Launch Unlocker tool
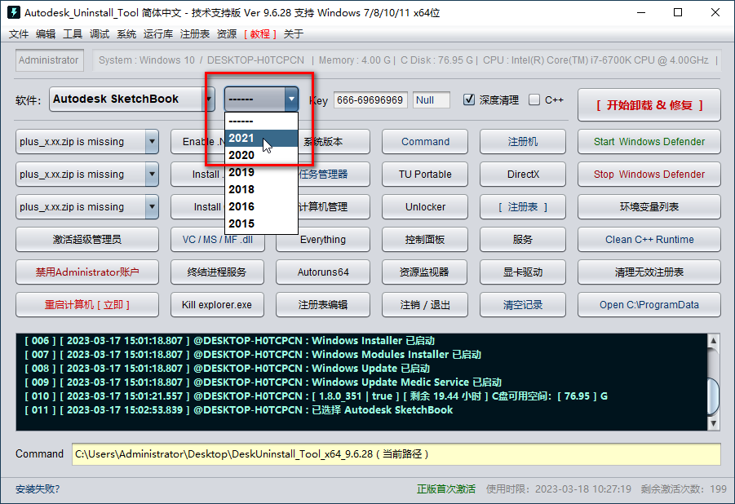Viewport: 735px width, 504px height. [x=425, y=207]
